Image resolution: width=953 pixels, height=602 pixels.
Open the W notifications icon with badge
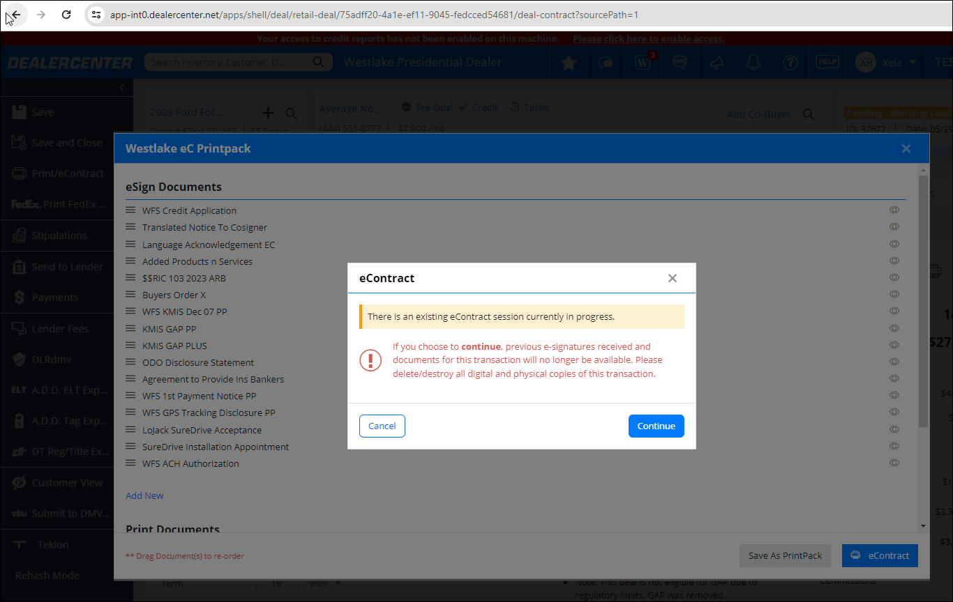click(x=643, y=63)
